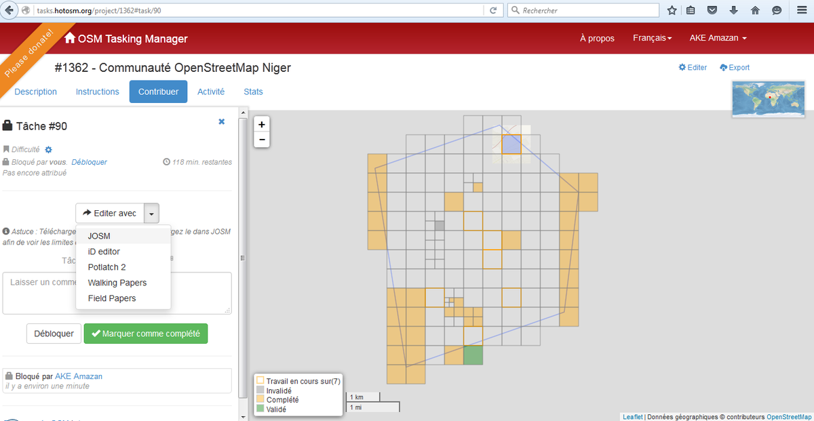Viewport: 814px width, 421px height.
Task: Open the Description tab
Action: pos(36,92)
